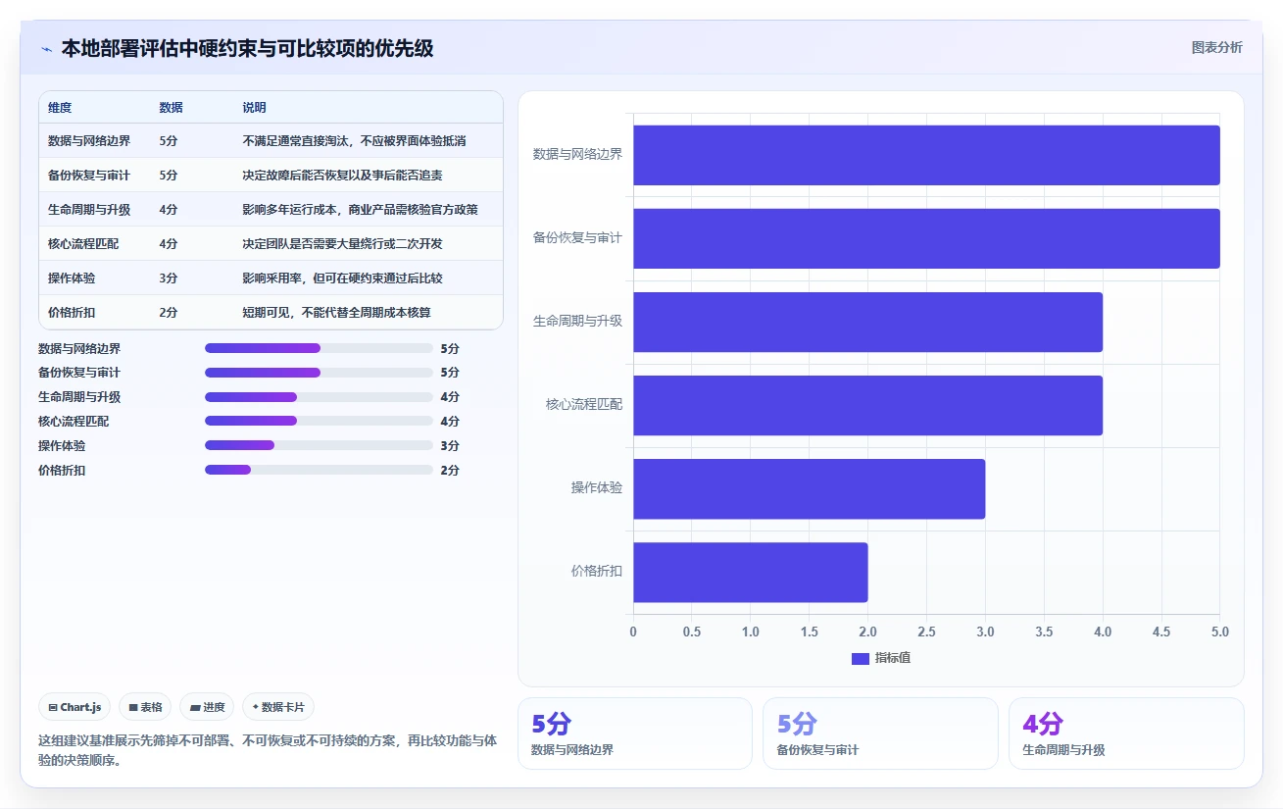Image resolution: width=1283 pixels, height=809 pixels.
Task: Click the 价格折扣 bar in chart
Action: [750, 572]
